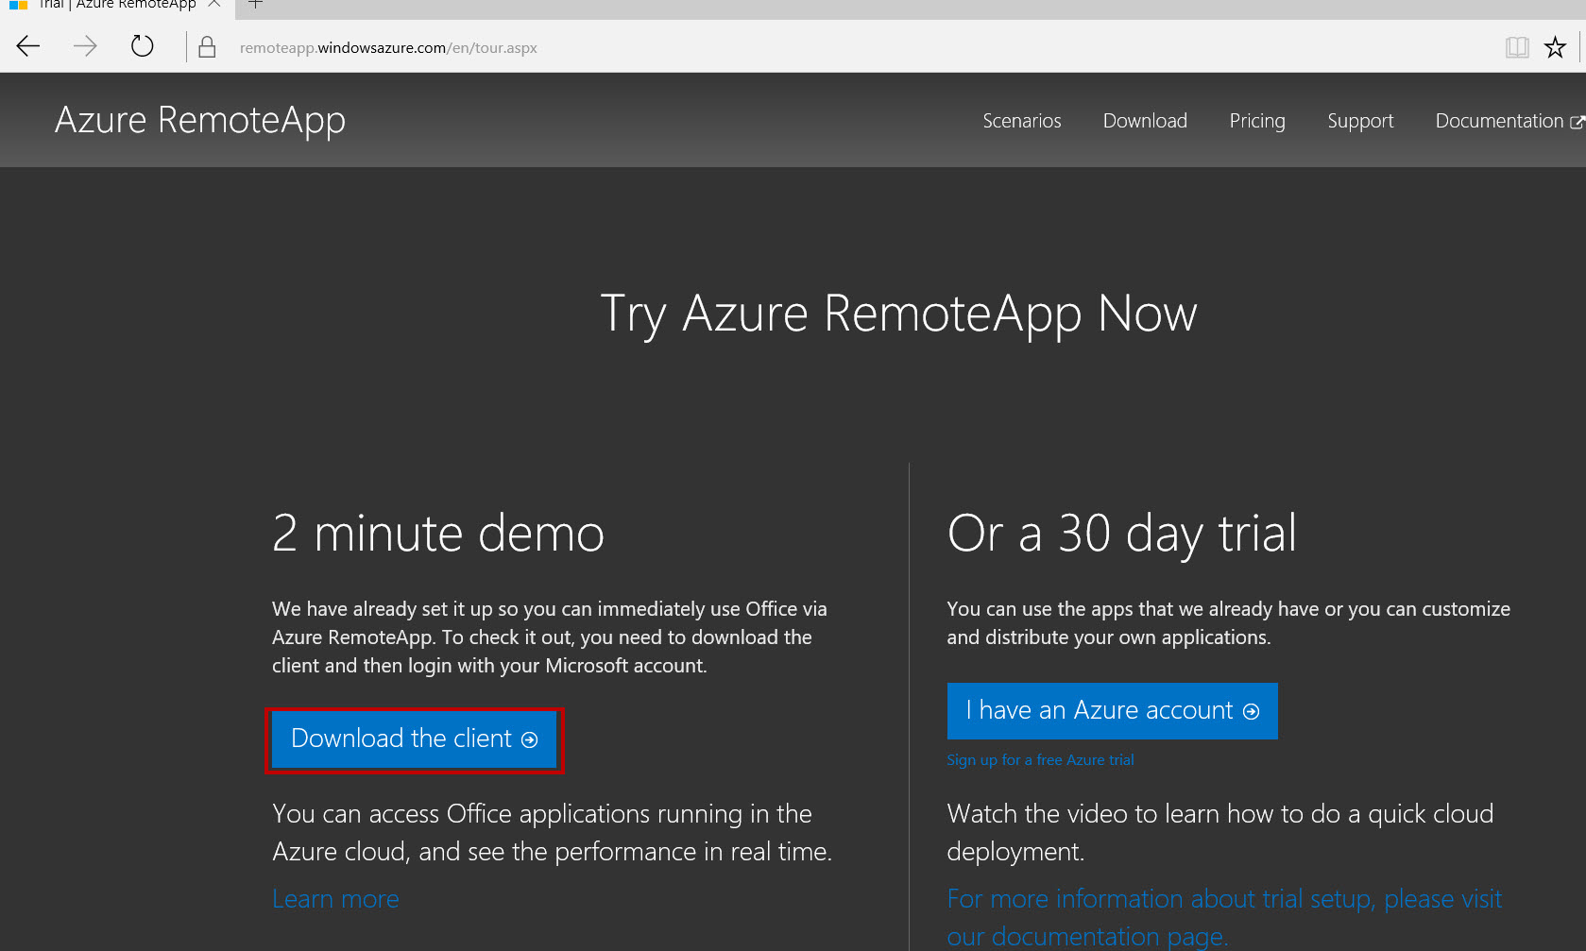The height and width of the screenshot is (951, 1586).
Task: Add page to favorites with star
Action: (x=1555, y=47)
